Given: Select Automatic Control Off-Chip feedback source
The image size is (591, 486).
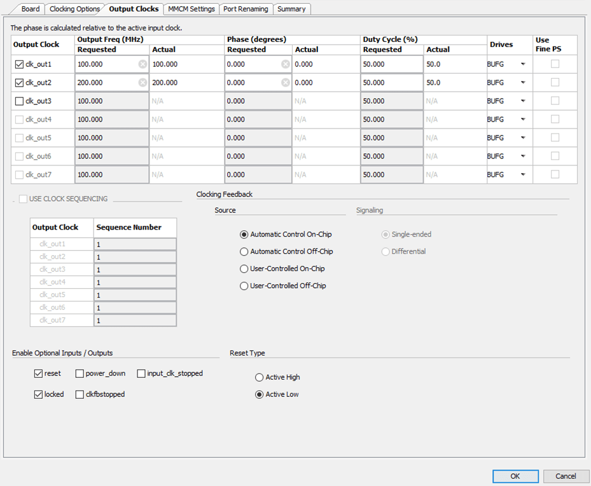Looking at the screenshot, I should tap(244, 252).
